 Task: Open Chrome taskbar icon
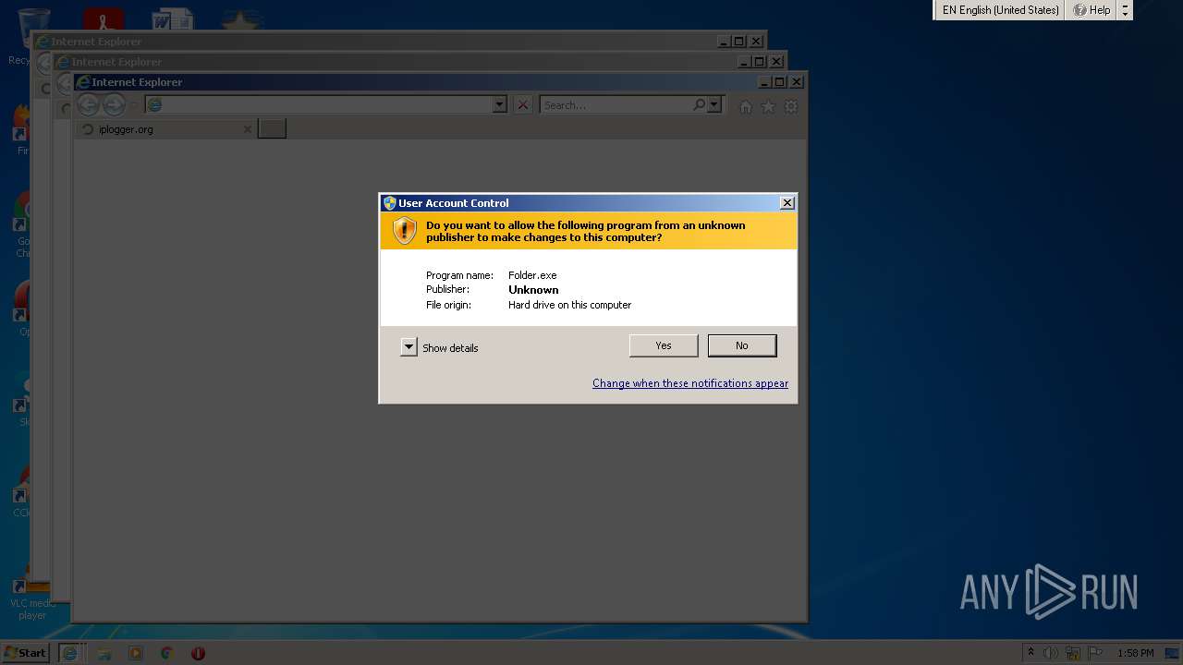coord(167,653)
